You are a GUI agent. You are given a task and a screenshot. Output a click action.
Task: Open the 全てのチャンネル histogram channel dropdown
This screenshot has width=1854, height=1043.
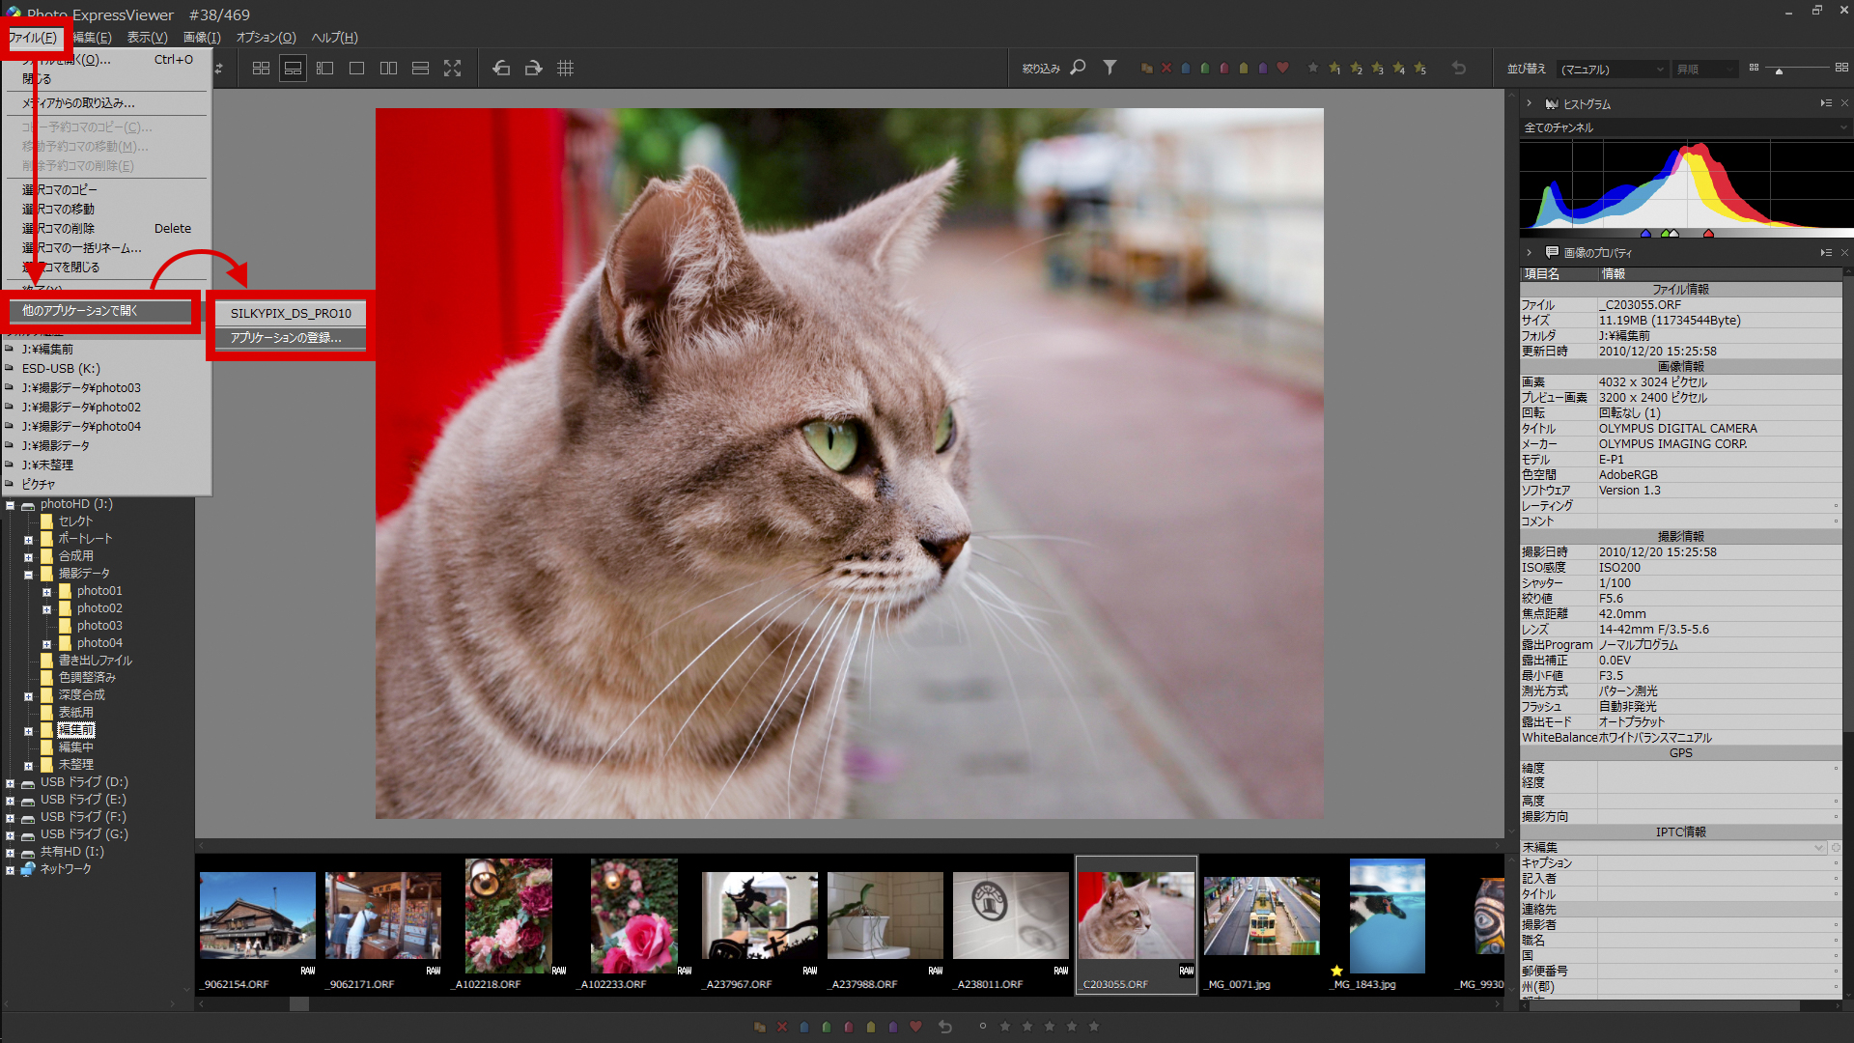coord(1684,127)
